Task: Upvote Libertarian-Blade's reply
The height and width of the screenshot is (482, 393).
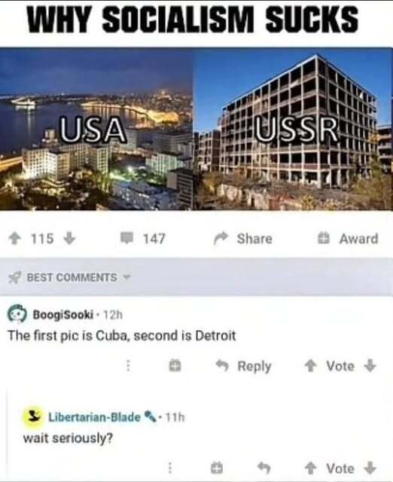Action: pos(310,468)
